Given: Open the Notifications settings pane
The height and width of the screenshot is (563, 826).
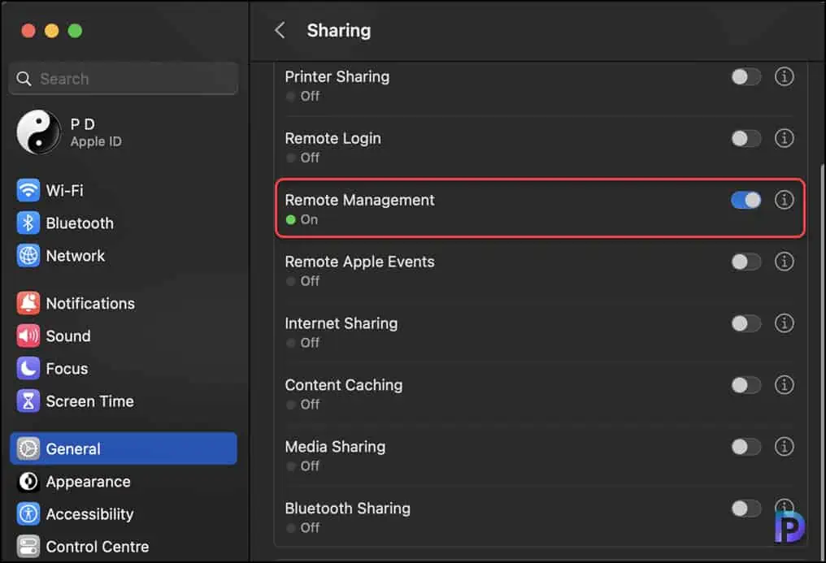Looking at the screenshot, I should pos(124,303).
